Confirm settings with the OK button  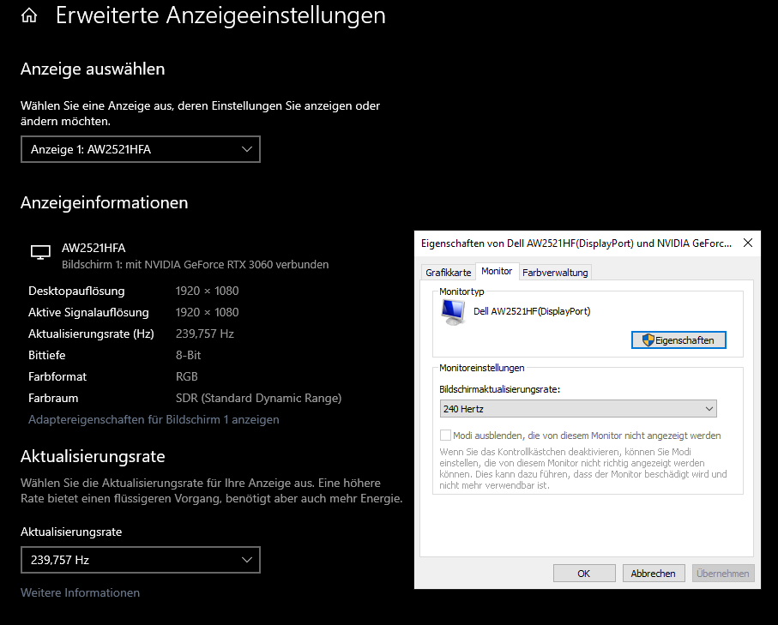point(584,573)
